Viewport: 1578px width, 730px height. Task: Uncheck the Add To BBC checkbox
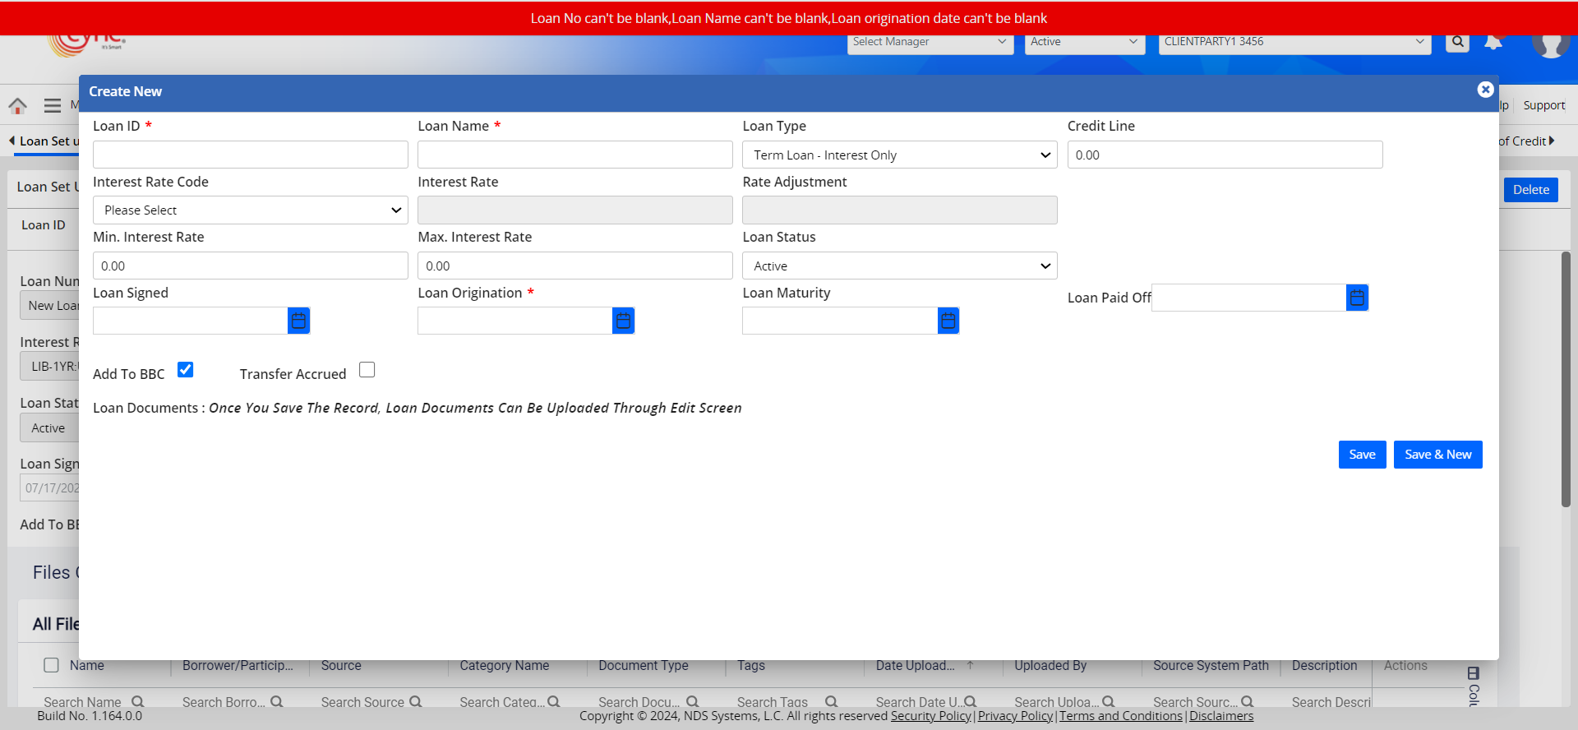click(186, 370)
